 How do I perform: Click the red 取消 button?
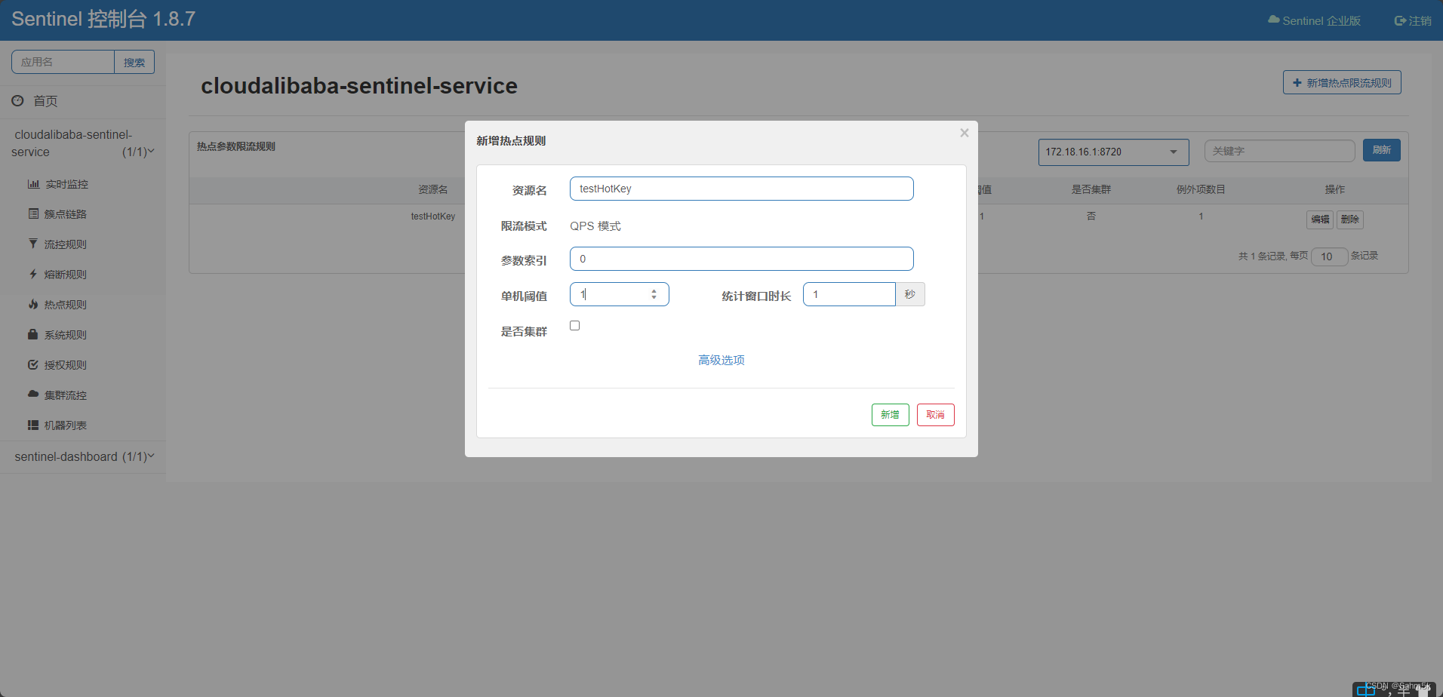(935, 415)
